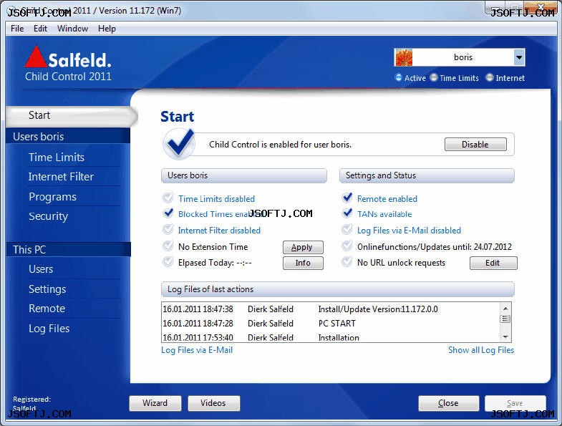Click the Elapsed Today checkmark icon
The width and height of the screenshot is (562, 426).
tap(168, 262)
